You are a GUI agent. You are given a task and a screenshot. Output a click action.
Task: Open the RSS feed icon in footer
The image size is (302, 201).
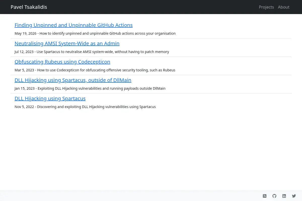coord(265,196)
